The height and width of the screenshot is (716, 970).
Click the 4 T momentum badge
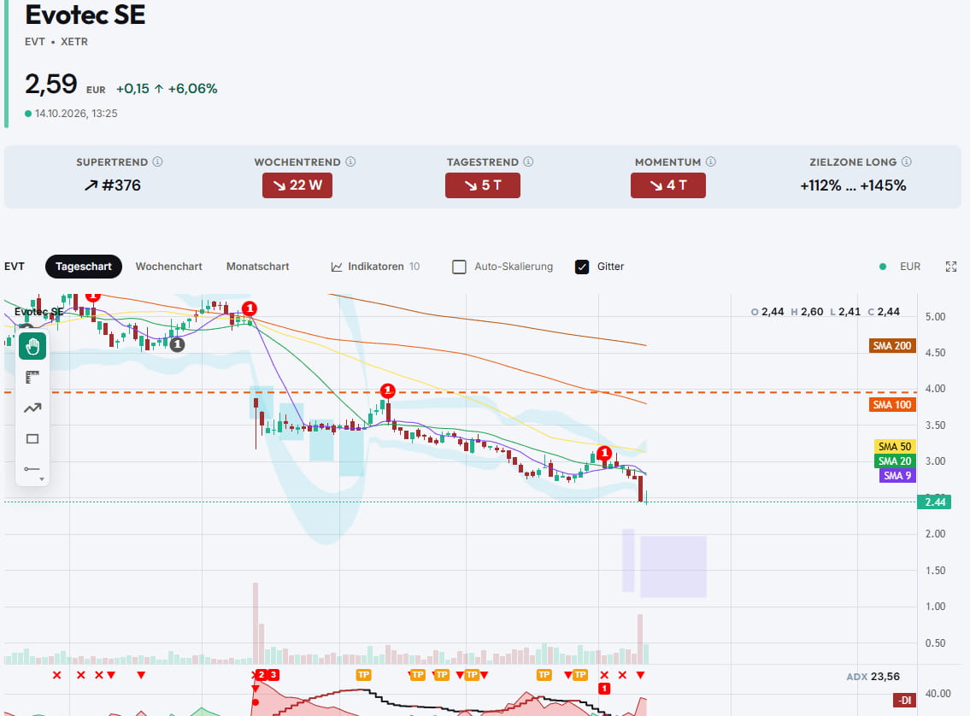[x=668, y=185]
